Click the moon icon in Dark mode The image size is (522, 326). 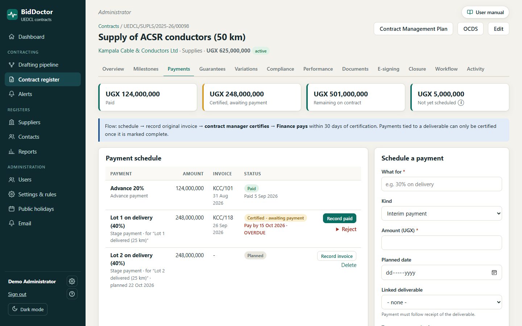point(15,309)
